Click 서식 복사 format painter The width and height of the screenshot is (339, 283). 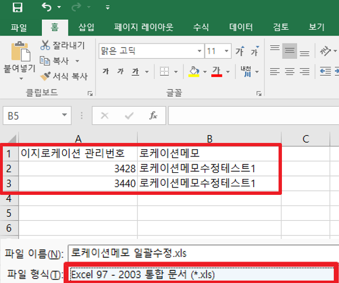pyautogui.click(x=64, y=76)
